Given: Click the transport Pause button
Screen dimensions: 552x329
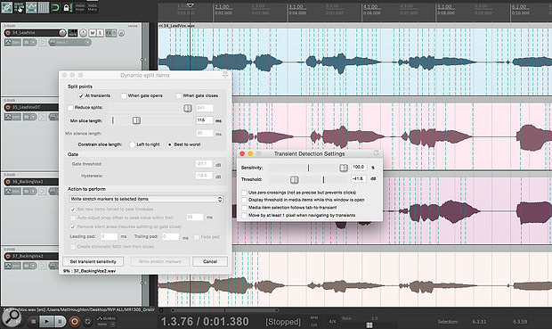Looking at the screenshot, I should (x=60, y=321).
